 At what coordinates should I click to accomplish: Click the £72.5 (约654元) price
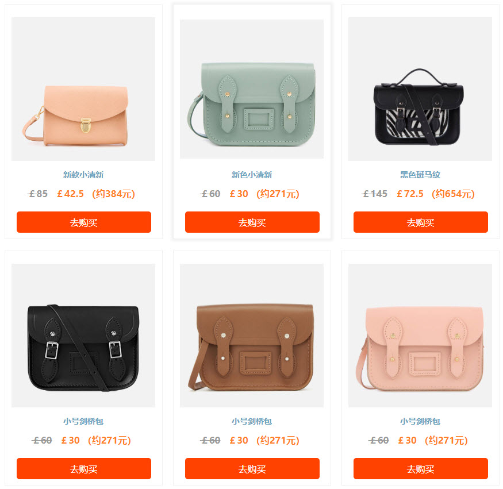pyautogui.click(x=436, y=194)
